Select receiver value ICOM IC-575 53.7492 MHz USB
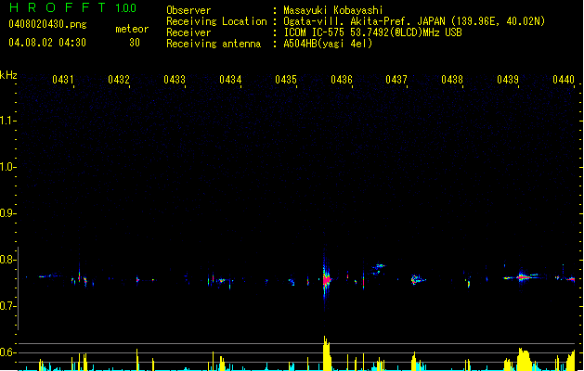This screenshot has height=371, width=584. coord(372,32)
